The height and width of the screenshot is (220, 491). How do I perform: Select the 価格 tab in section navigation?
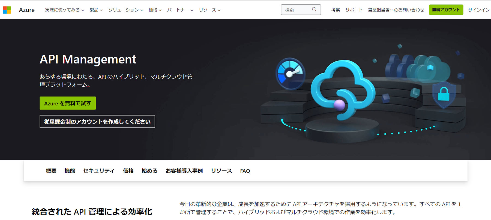point(128,171)
